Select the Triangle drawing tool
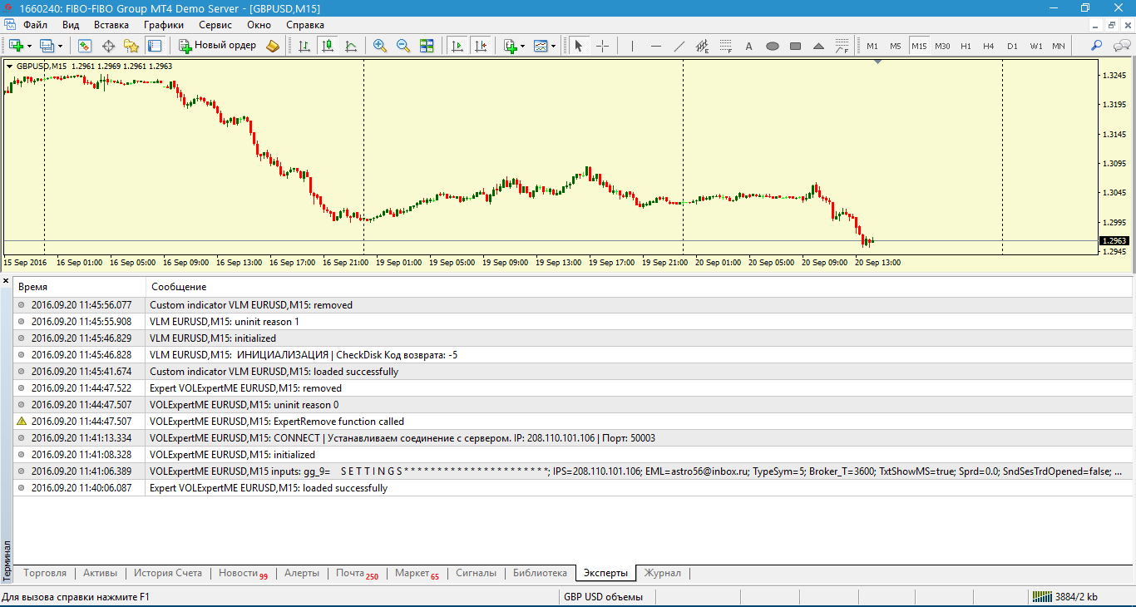This screenshot has height=607, width=1136. (818, 46)
